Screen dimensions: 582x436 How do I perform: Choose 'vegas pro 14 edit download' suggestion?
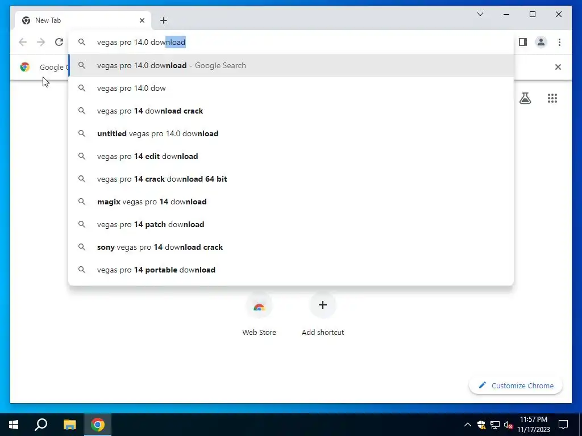tap(292, 156)
